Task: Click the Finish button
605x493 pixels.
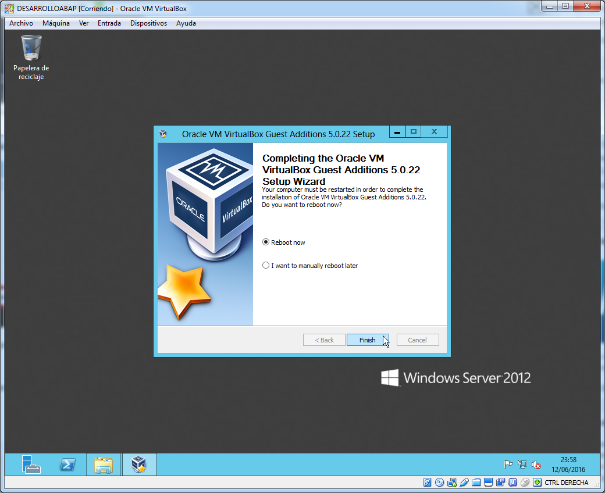Action: click(x=367, y=340)
